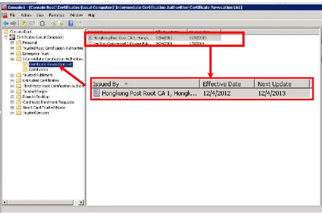Click the Export List toolbar icon
Viewport: 322px width, 213px height.
click(x=61, y=24)
